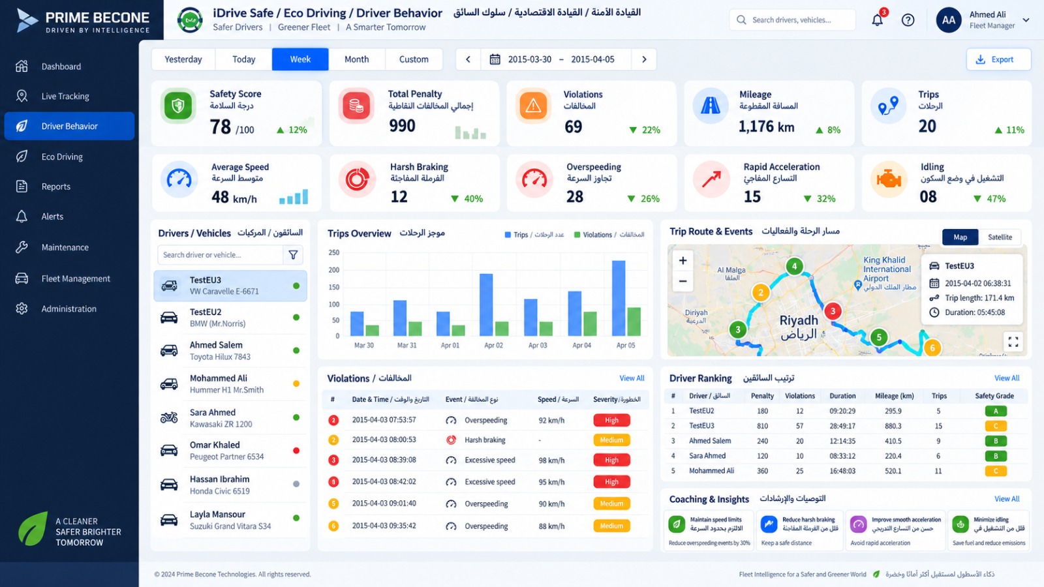Click the Harsh Braking icon

pyautogui.click(x=357, y=179)
